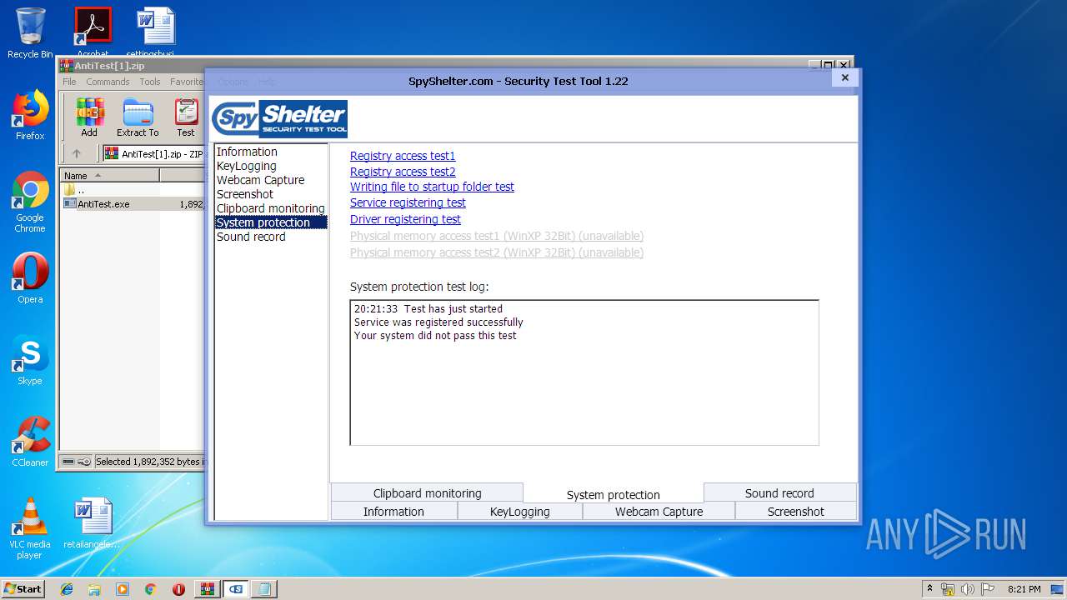Click the System protection tab
Image resolution: width=1067 pixels, height=600 pixels.
613,494
